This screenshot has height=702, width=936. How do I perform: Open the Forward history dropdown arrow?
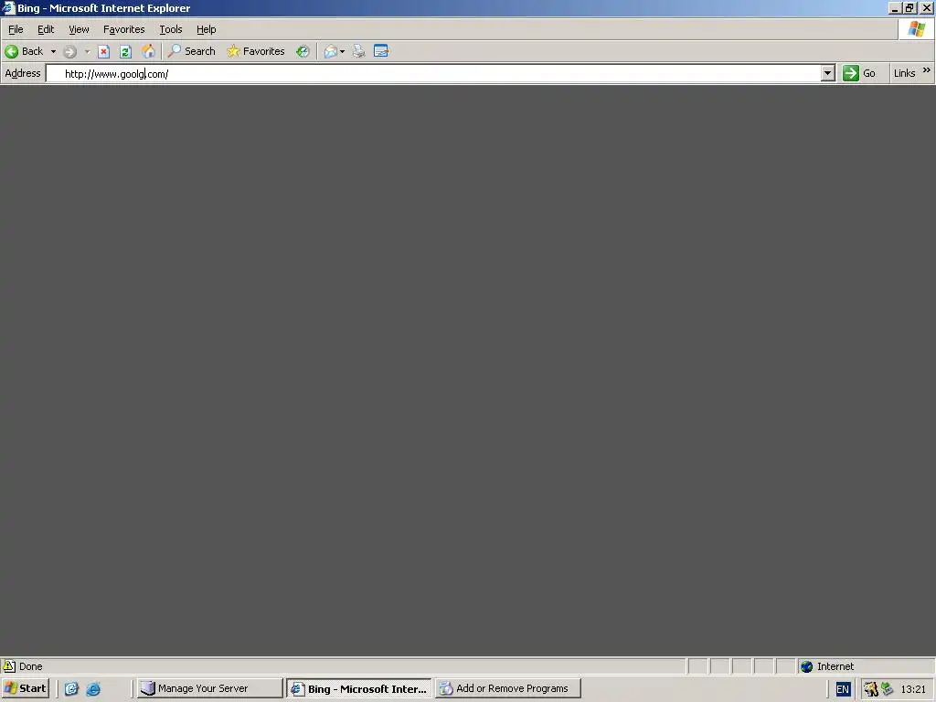click(87, 51)
